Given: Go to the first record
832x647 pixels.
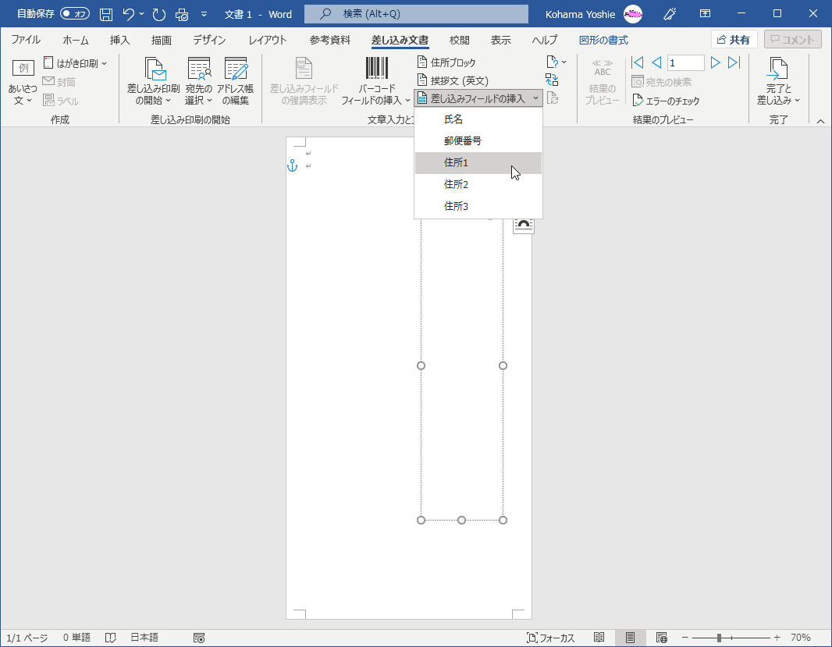Looking at the screenshot, I should click(637, 62).
